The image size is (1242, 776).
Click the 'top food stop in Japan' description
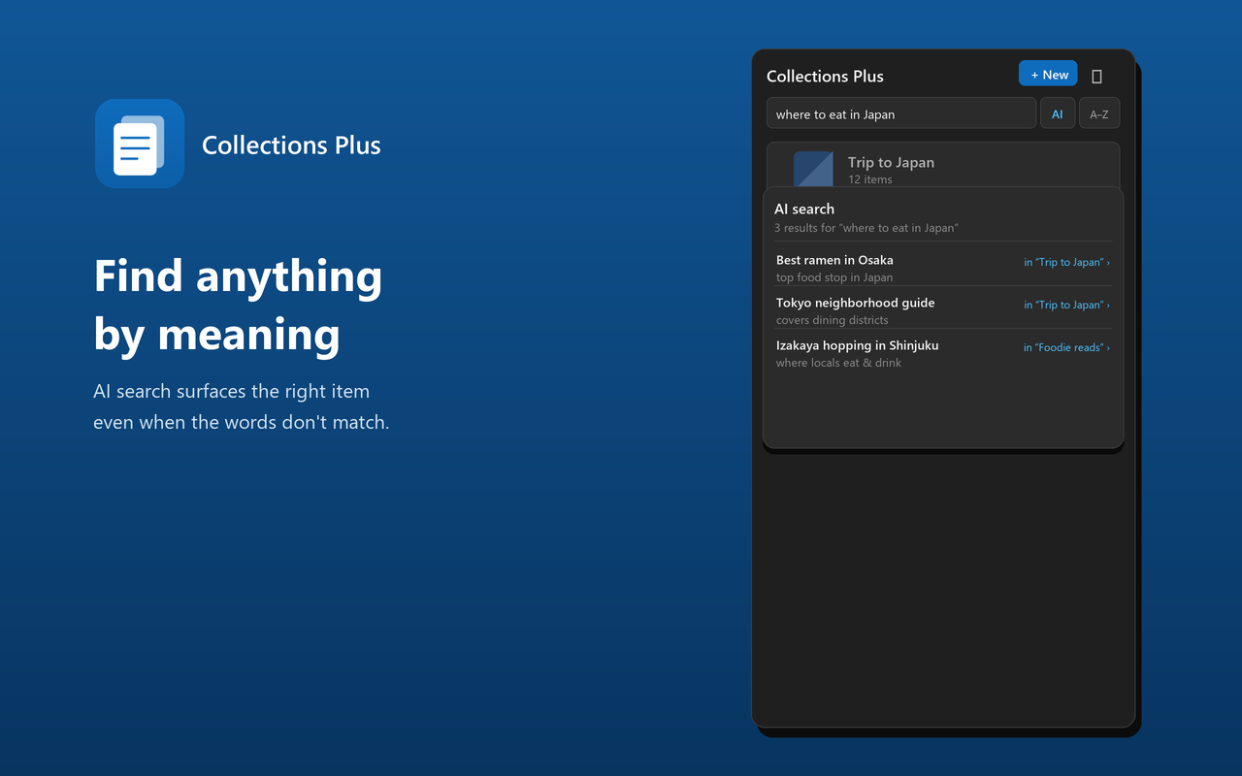(834, 277)
